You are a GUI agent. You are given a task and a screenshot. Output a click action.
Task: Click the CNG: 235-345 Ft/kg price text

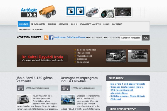[x=112, y=37]
